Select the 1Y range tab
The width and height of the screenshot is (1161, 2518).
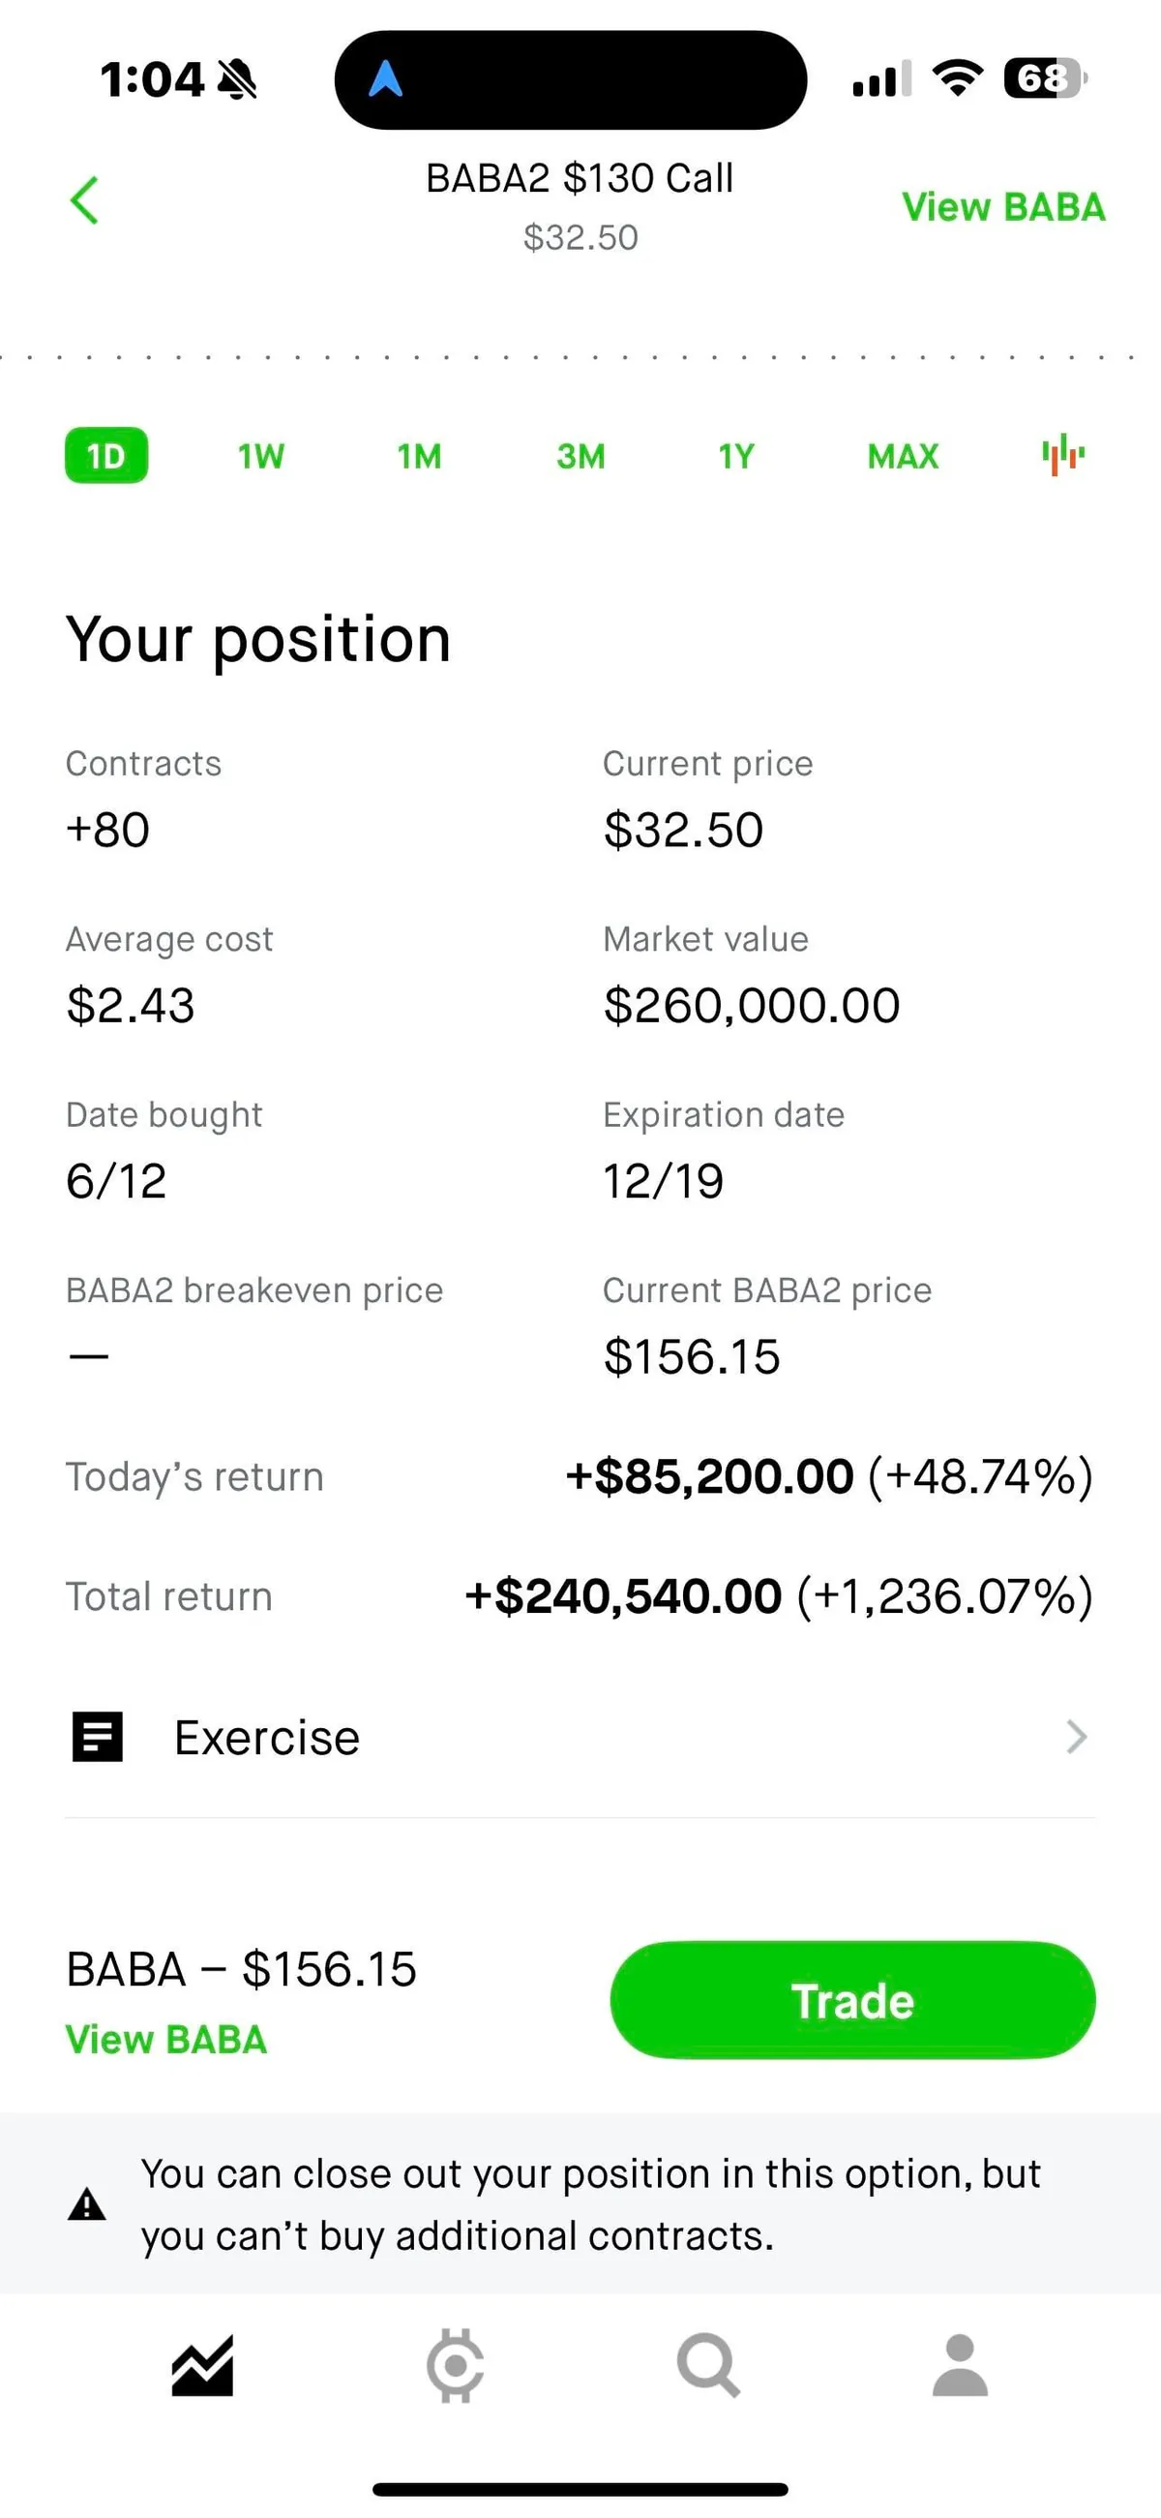point(737,456)
